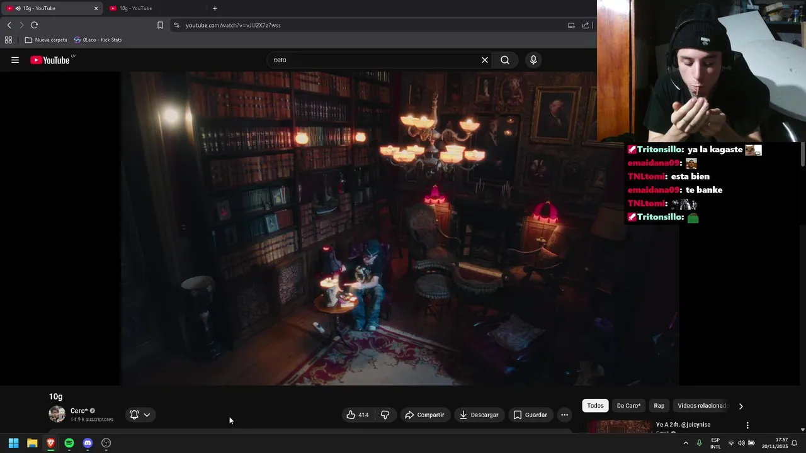Open the notification bell dropdown for Cero*
This screenshot has width=806, height=453.
tap(140, 415)
